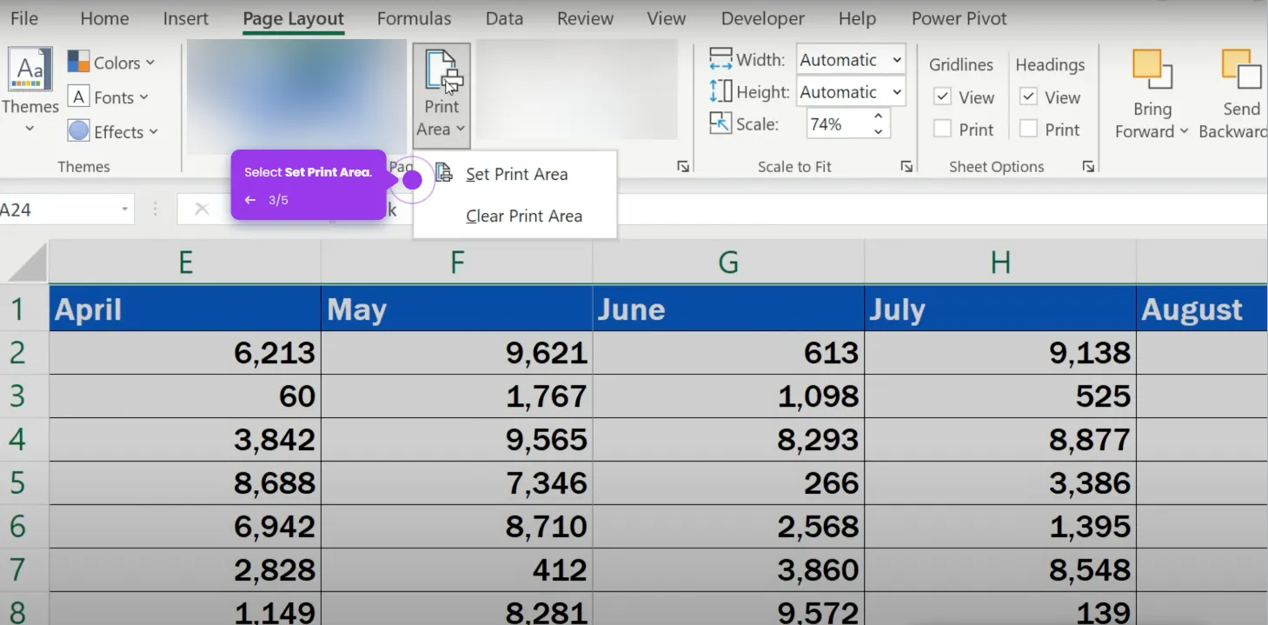Image resolution: width=1268 pixels, height=625 pixels.
Task: Select cell with value 8,548
Action: 1000,569
